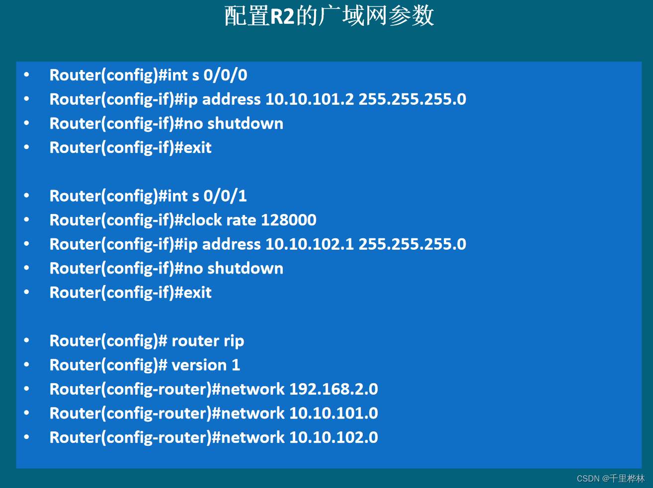
Task: Click the "network 10.10.102.0" command line
Action: click(x=214, y=437)
